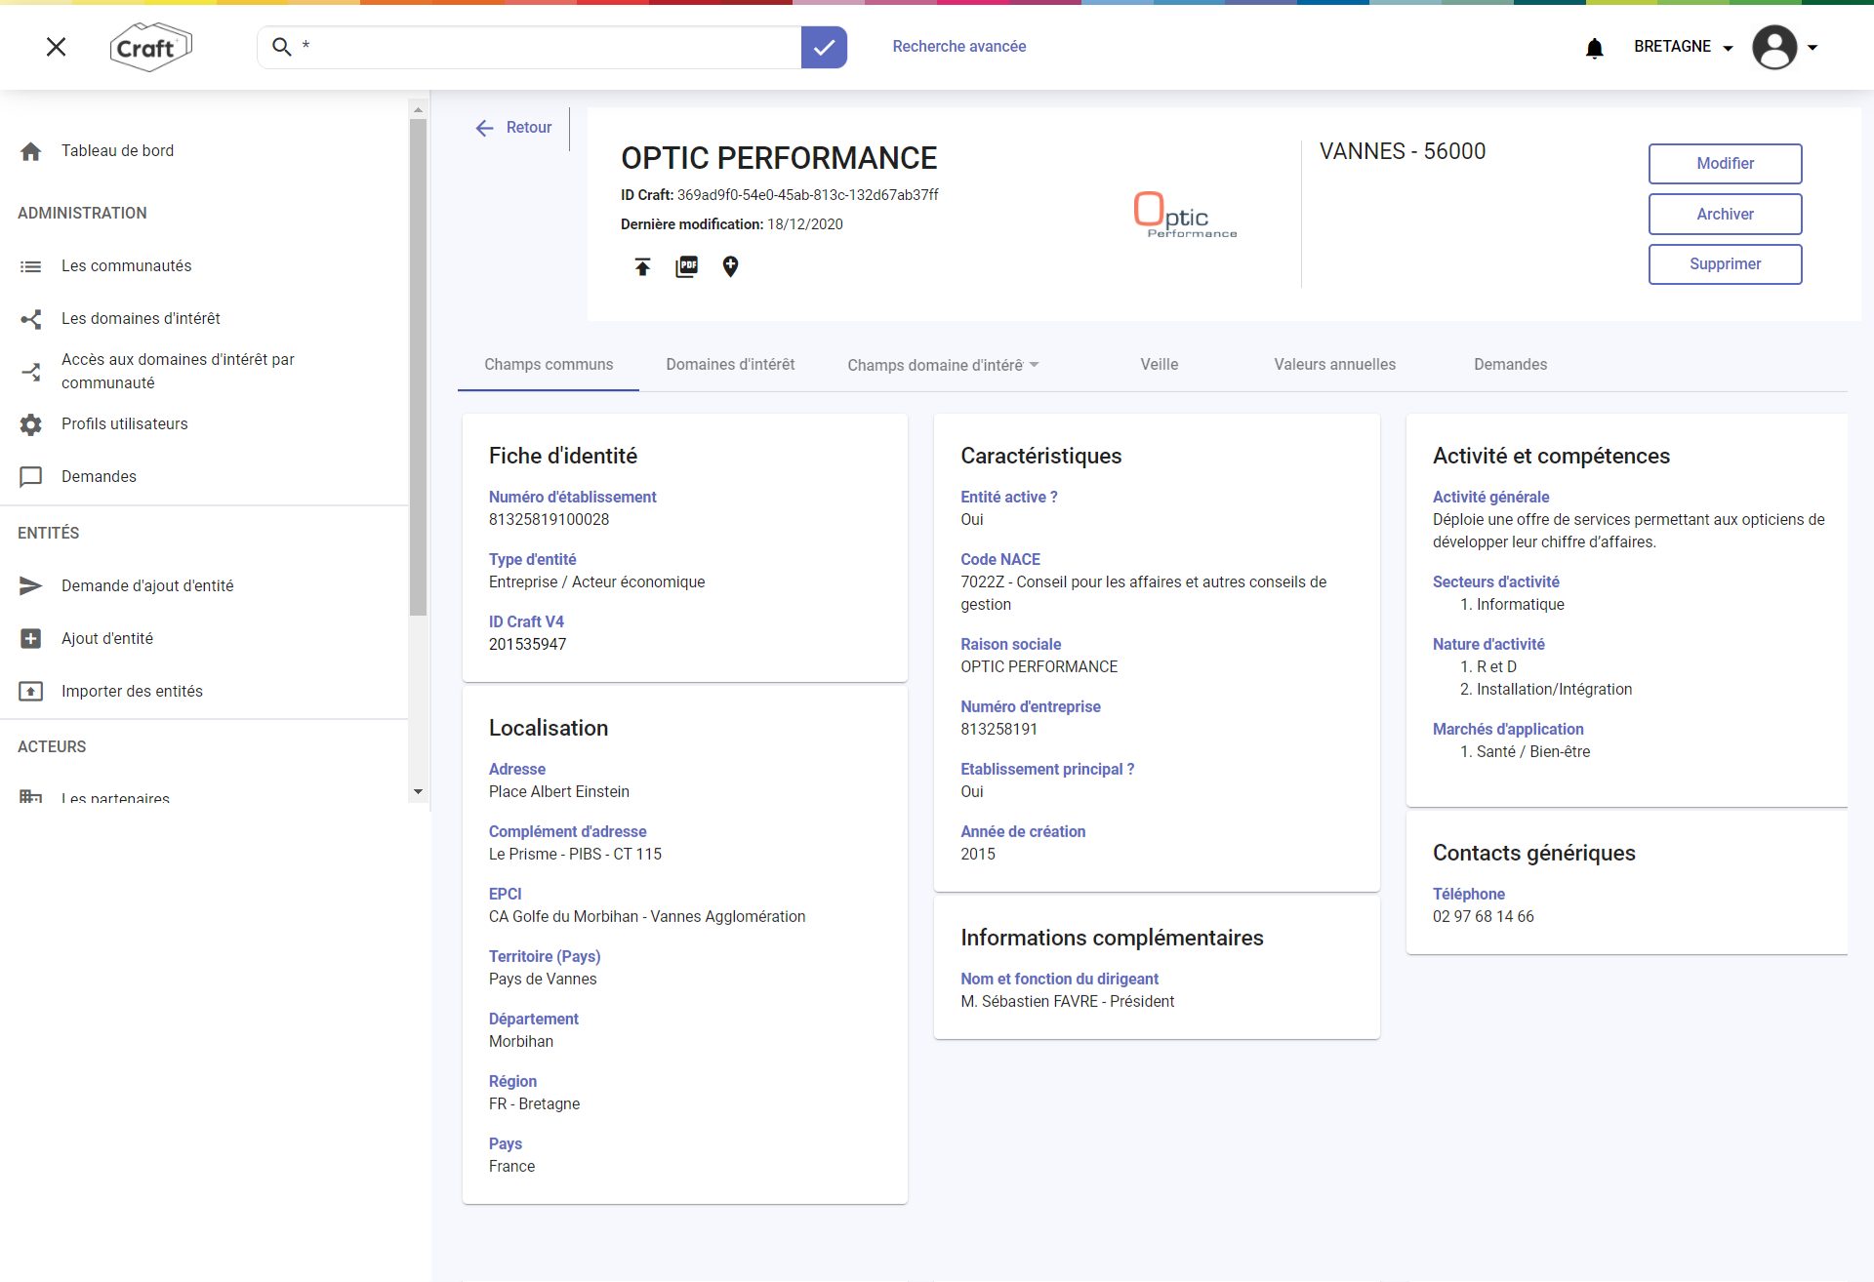Click the Accès aux domaines d'intérêt icon
Image resolution: width=1874 pixels, height=1282 pixels.
coord(31,372)
